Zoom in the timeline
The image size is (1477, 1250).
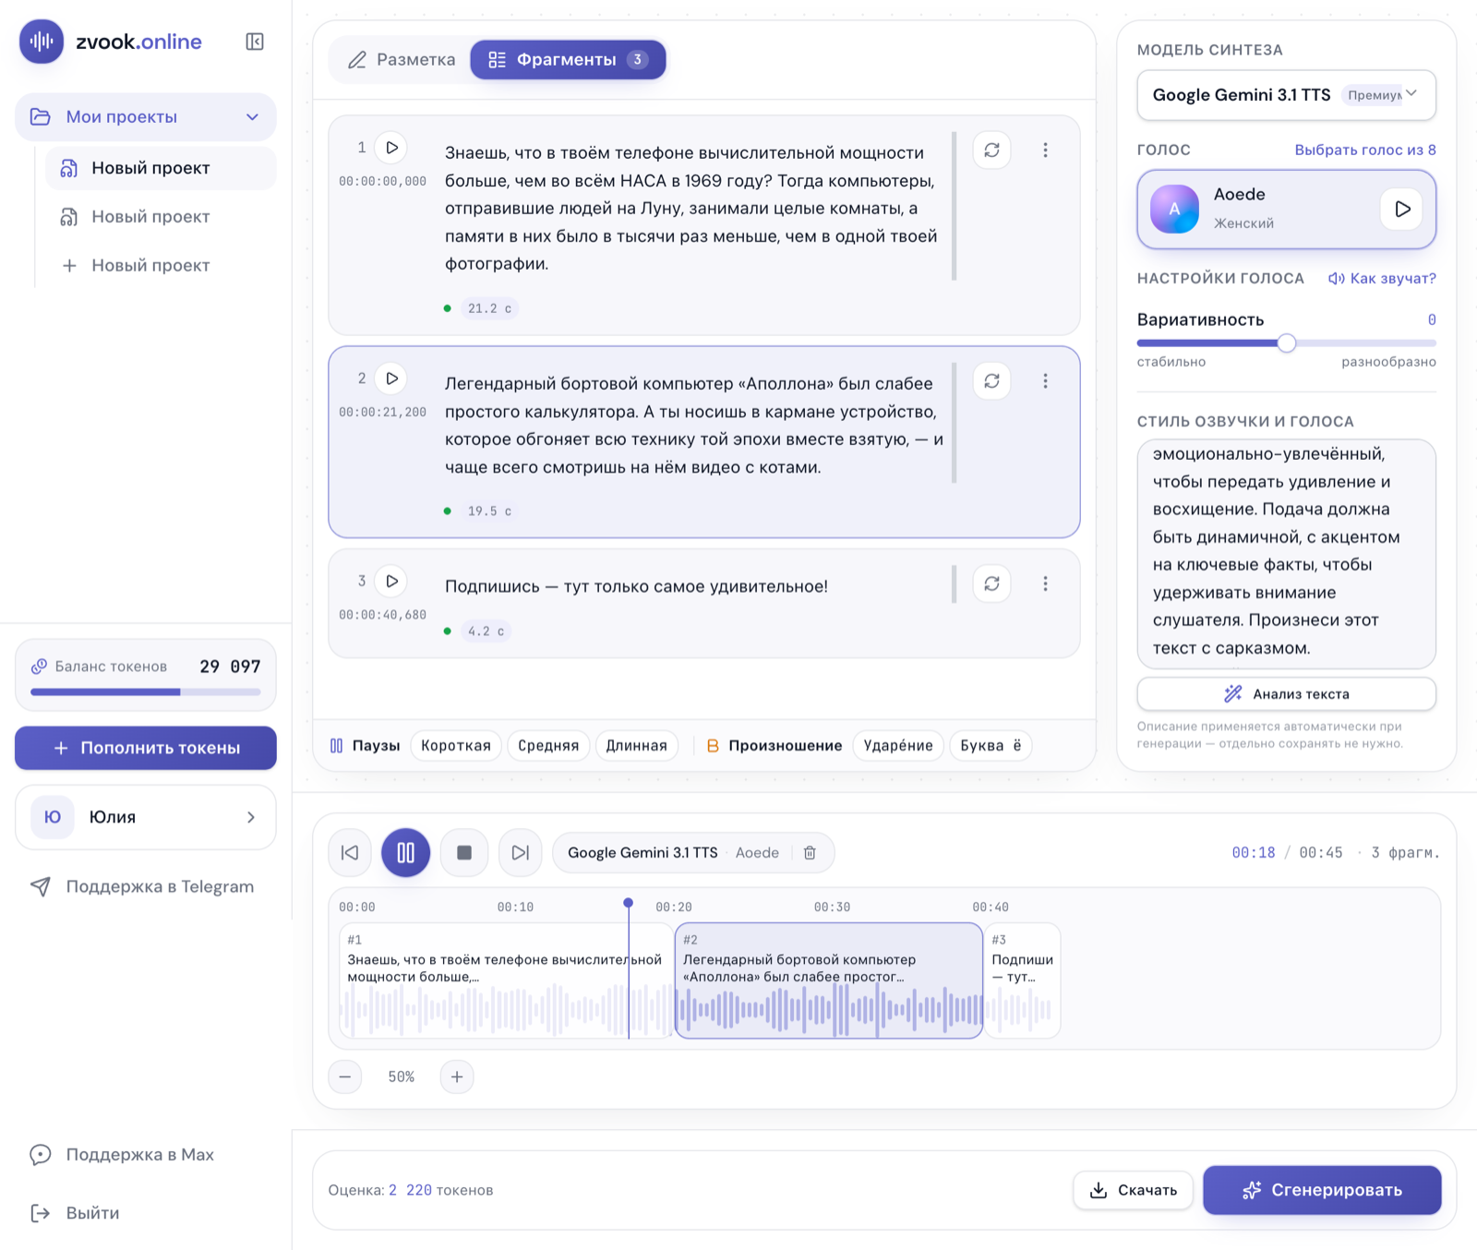[x=457, y=1077]
